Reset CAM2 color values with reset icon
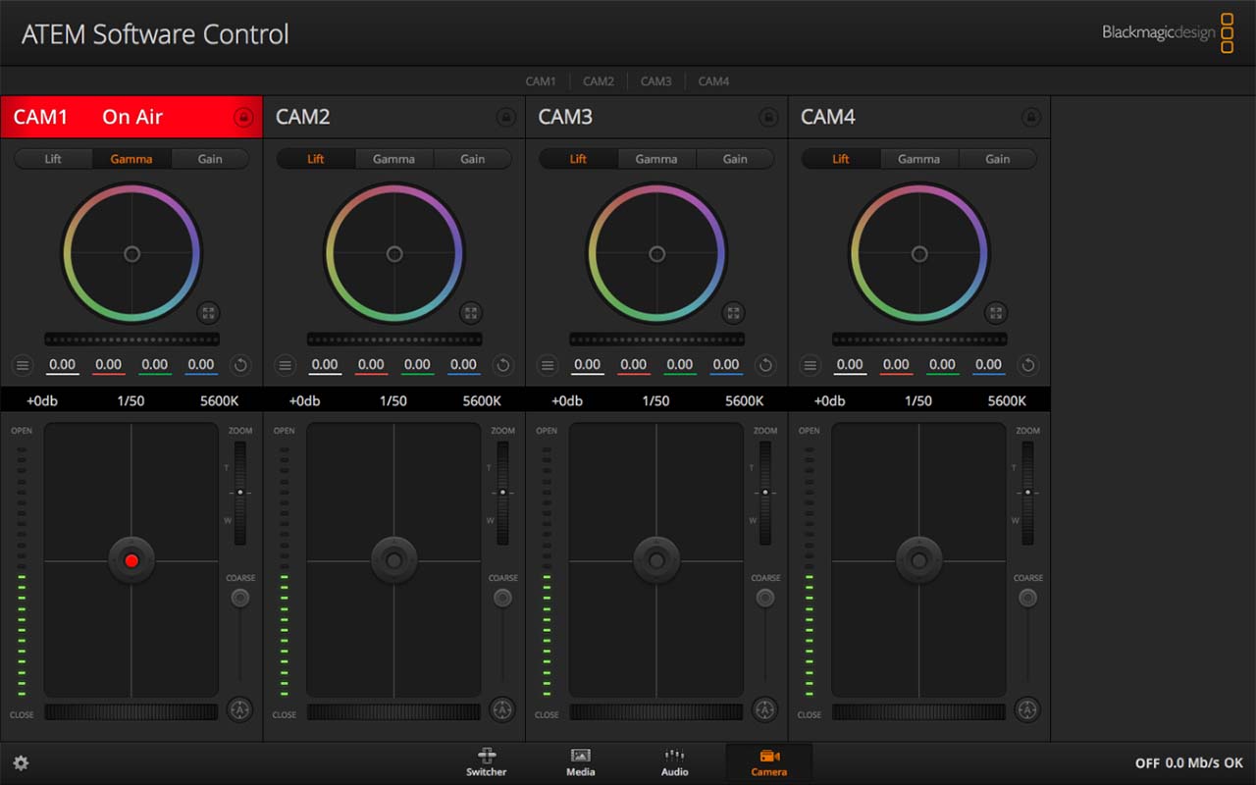1256x785 pixels. [x=502, y=365]
